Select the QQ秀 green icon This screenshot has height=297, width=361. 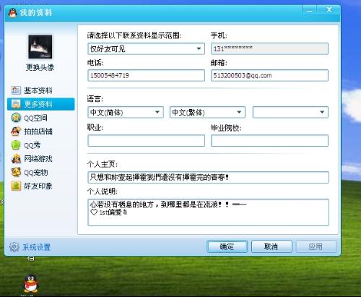pos(16,145)
